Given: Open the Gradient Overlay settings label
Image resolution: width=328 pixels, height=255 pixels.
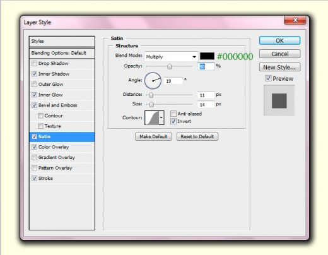Looking at the screenshot, I should [57, 157].
